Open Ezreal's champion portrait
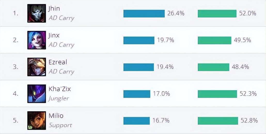 (36, 67)
